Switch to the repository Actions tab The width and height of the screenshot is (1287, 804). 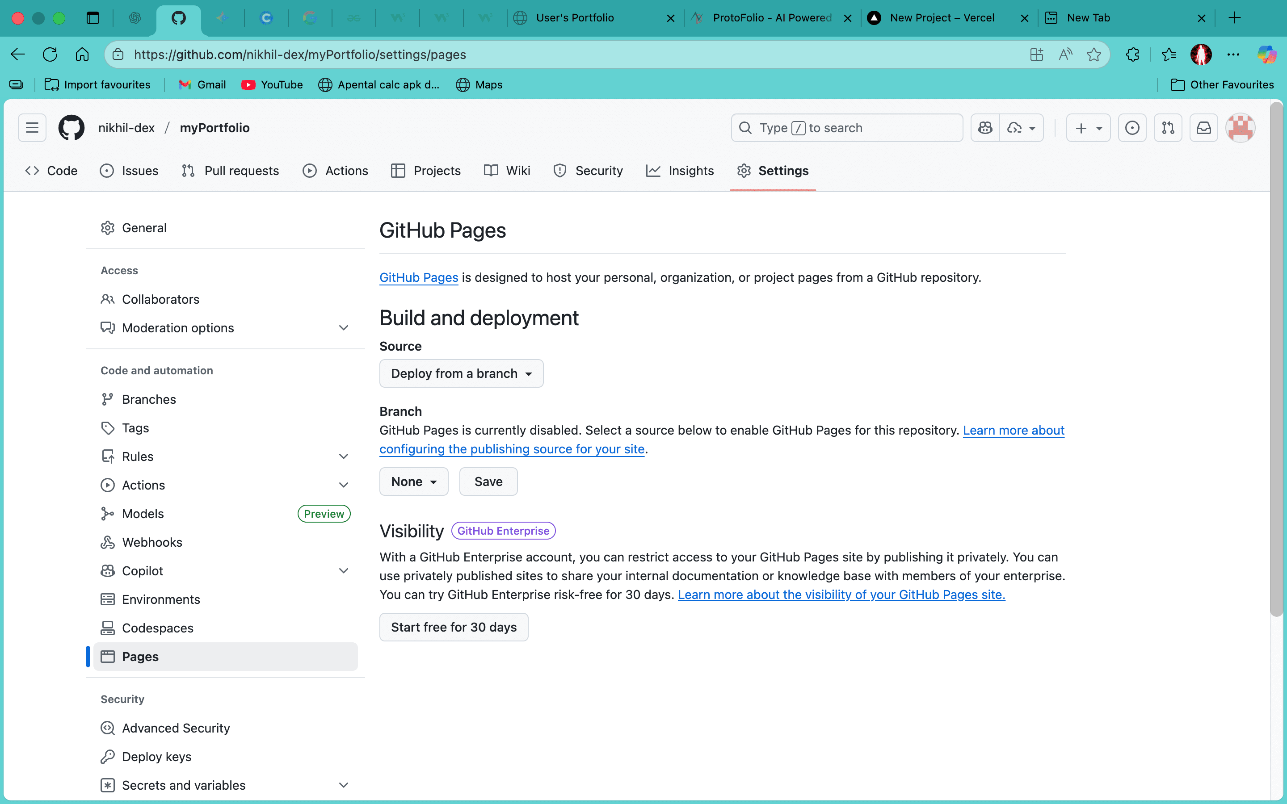click(x=336, y=171)
